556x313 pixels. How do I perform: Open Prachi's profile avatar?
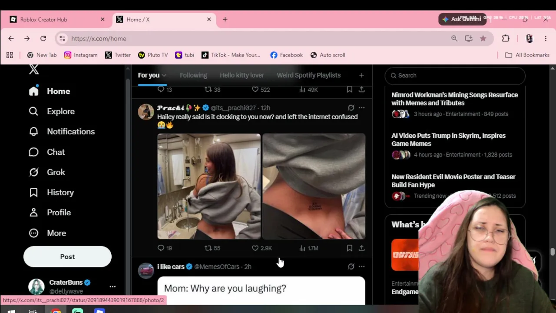click(146, 112)
